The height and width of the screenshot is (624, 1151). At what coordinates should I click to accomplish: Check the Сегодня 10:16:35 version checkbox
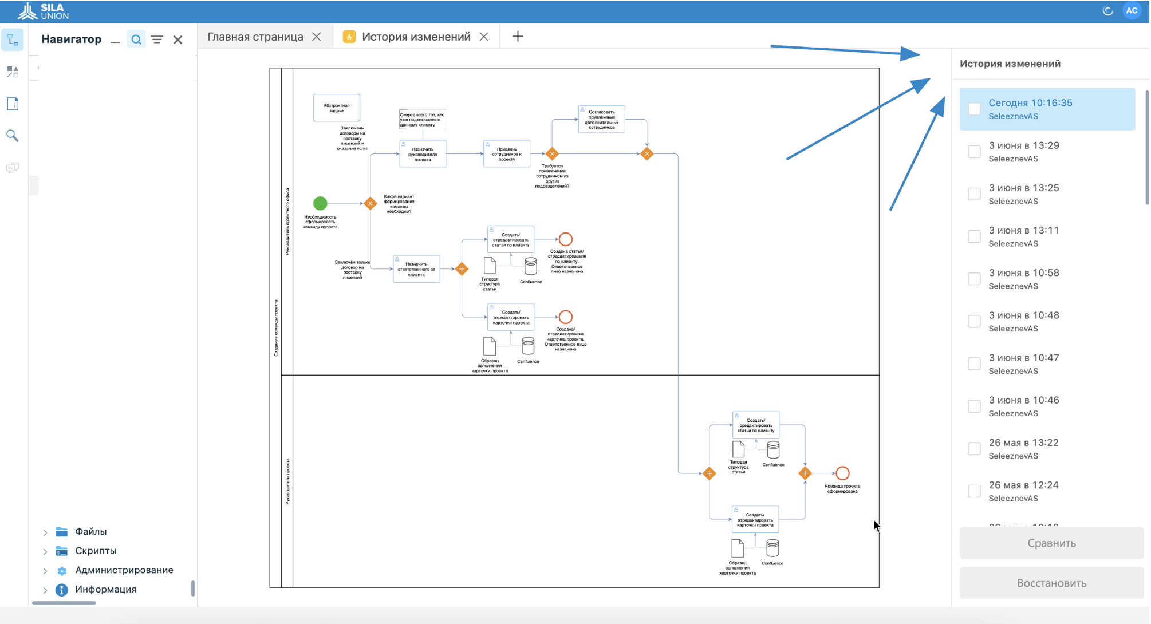(974, 109)
